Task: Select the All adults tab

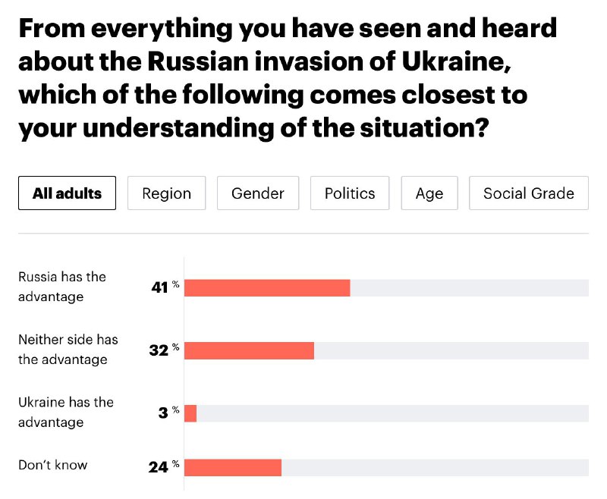Action: [67, 193]
